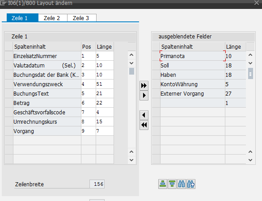
Task: Click the double left arrow move-all button
Action: [x=144, y=125]
